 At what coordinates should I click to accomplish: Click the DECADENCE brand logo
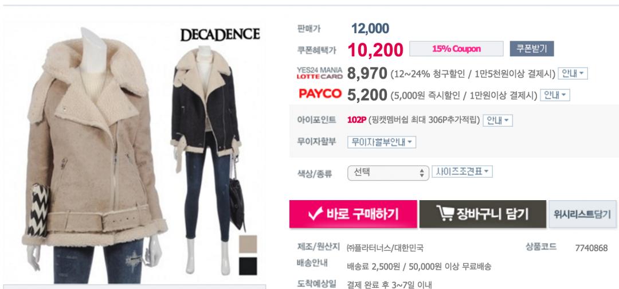click(220, 35)
